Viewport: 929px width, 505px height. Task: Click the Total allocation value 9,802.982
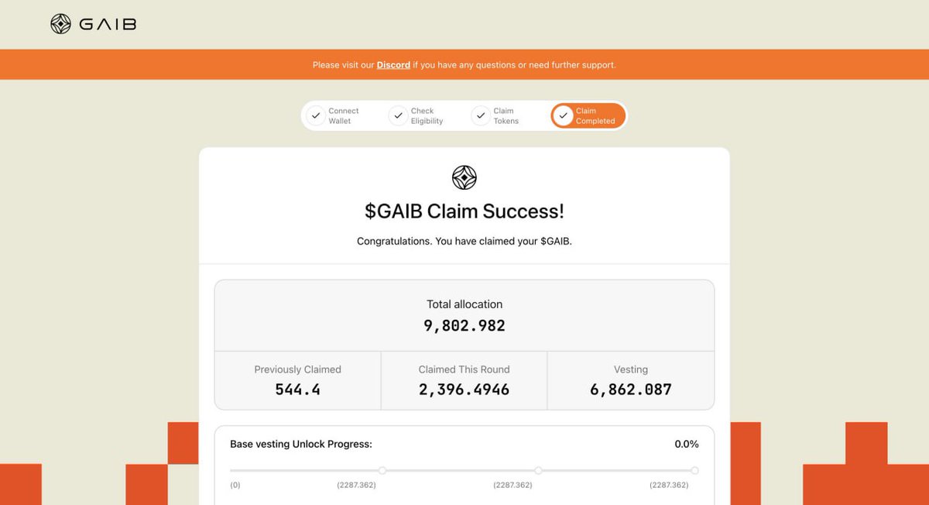(464, 326)
